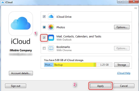The height and width of the screenshot is (91, 139).
Task: Open Bookmarks Options button
Action: 122,48
